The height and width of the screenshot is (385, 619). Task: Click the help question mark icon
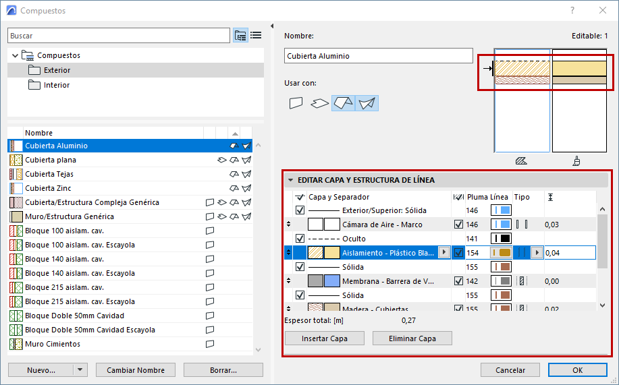[x=572, y=11]
